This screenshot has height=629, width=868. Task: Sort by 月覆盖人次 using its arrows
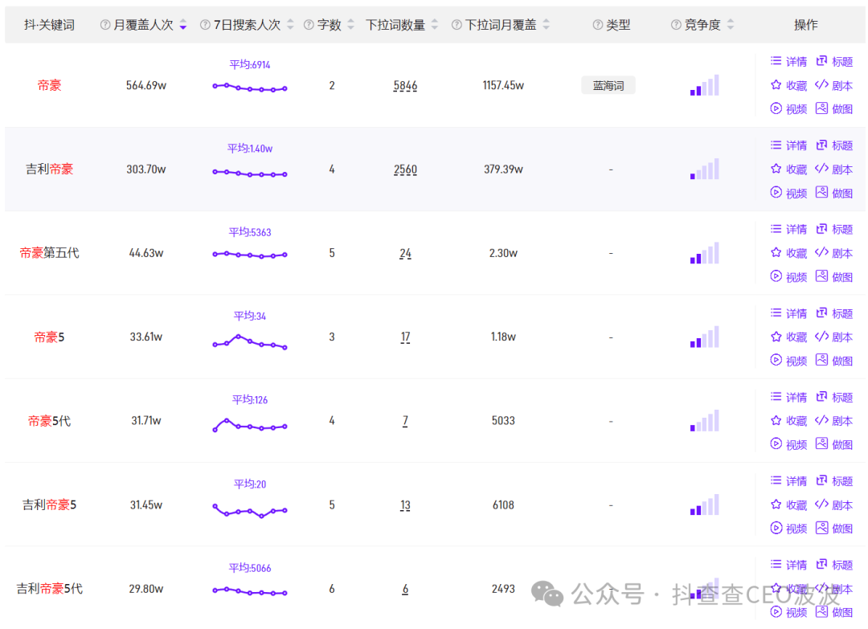pos(183,25)
